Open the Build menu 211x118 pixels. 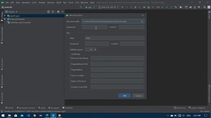(x=59, y=2)
